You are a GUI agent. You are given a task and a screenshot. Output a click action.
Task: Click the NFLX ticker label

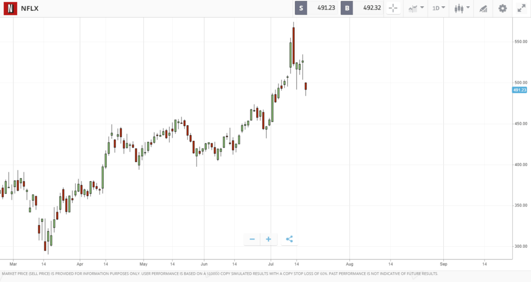30,8
